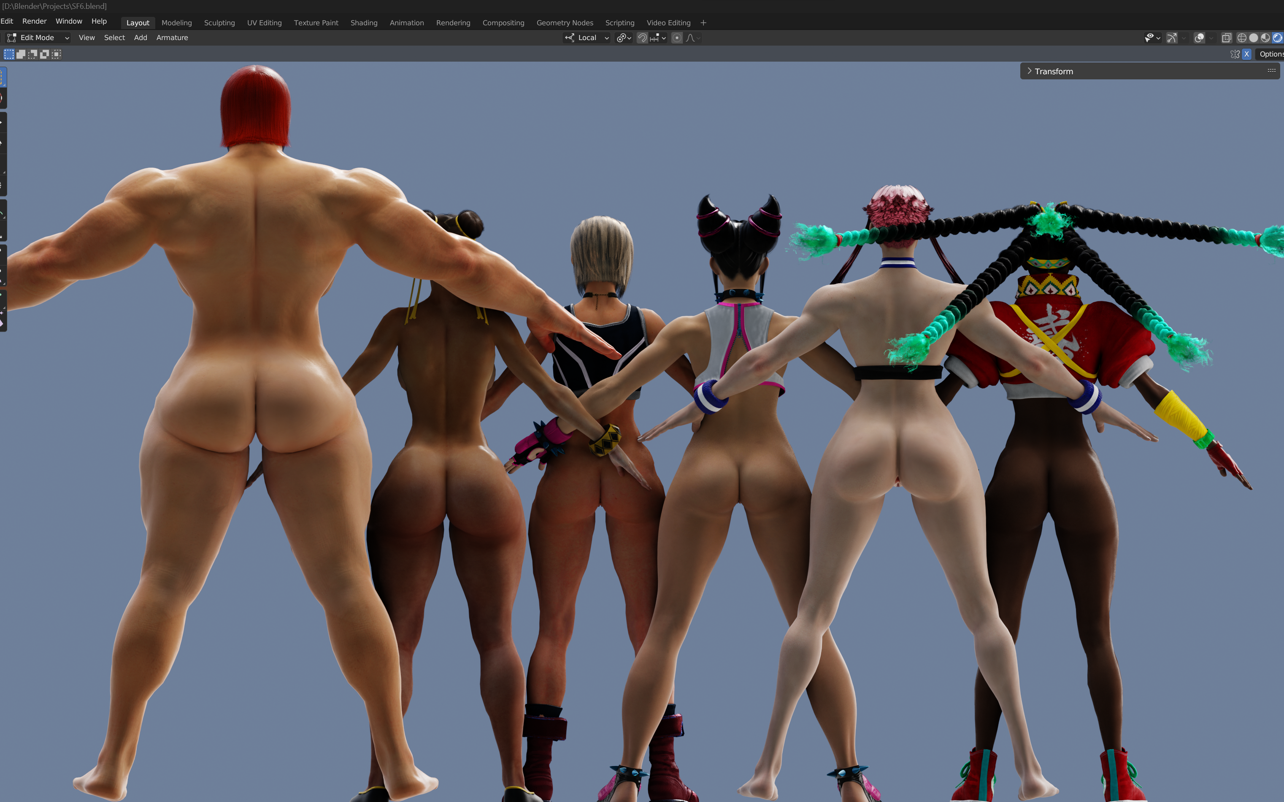
Task: Open the Armature menu
Action: (x=172, y=38)
